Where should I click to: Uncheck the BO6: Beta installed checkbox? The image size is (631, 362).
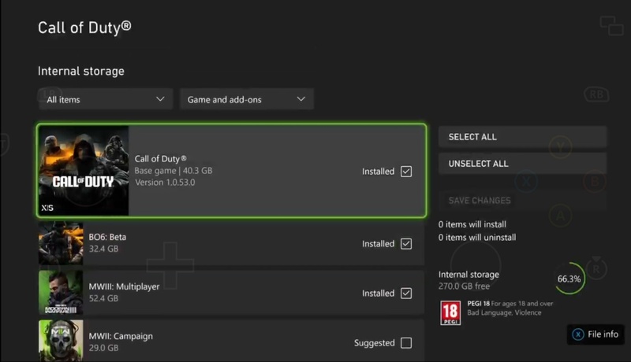tap(406, 244)
